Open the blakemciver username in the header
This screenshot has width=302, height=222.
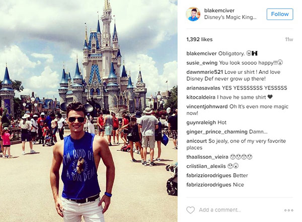click(x=219, y=11)
